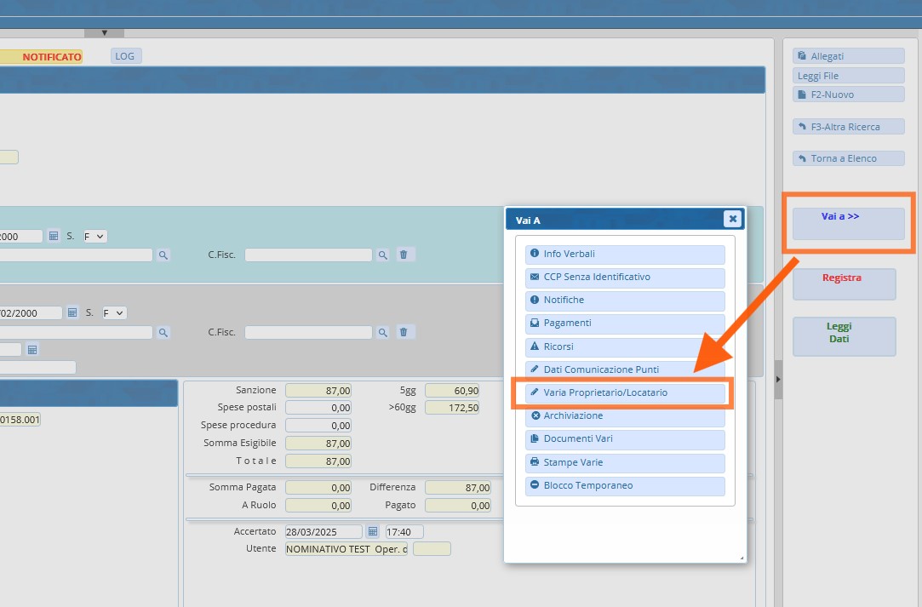Open the Pagamenti entry
This screenshot has width=922, height=607.
[x=625, y=323]
